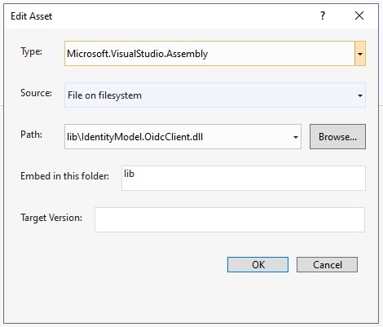Expand the Path dropdown arrow
Viewport: 383px width, 327px height.
pos(296,137)
